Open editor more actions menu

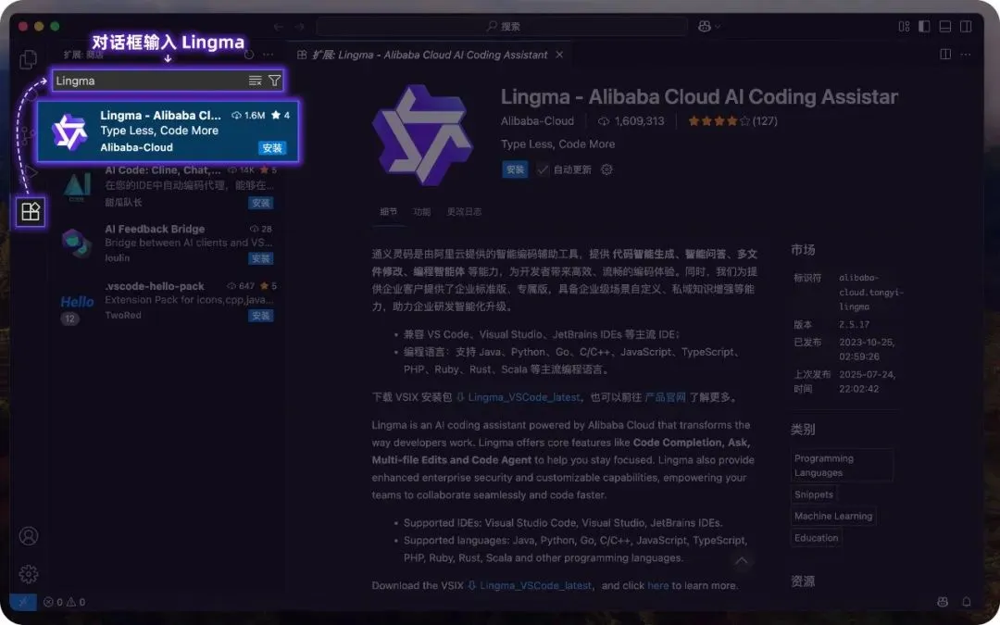pyautogui.click(x=966, y=55)
